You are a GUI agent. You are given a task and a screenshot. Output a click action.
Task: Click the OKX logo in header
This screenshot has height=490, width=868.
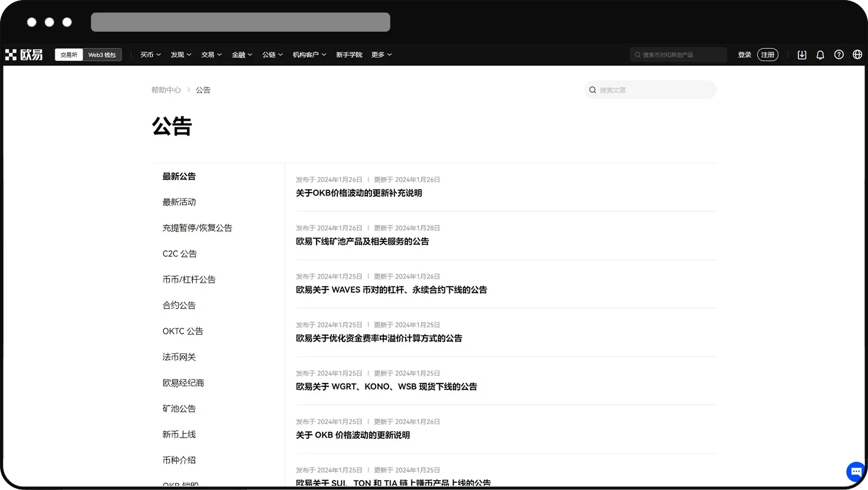[x=24, y=55]
